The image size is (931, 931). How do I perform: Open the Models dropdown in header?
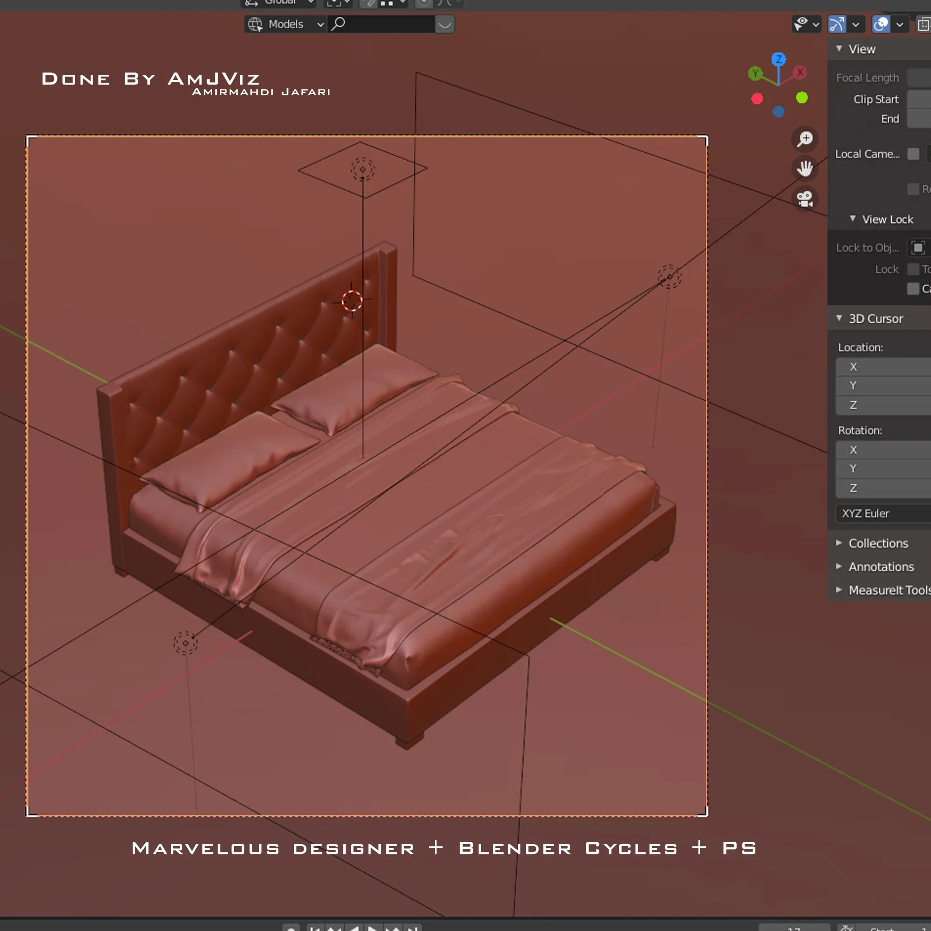[x=285, y=23]
